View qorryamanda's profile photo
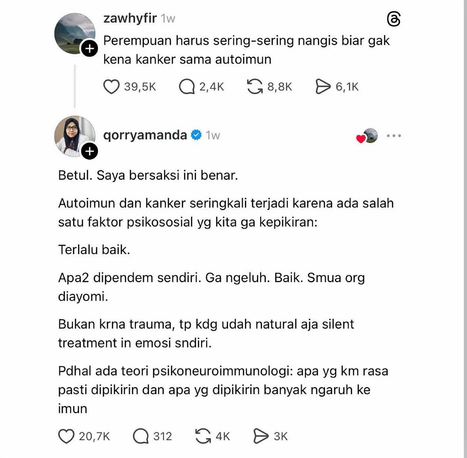Viewport: 467px width, 458px height. tap(75, 136)
